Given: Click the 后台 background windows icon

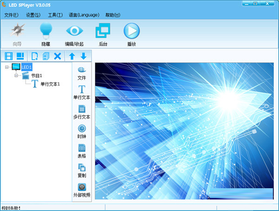Looking at the screenshot, I should pos(103,32).
